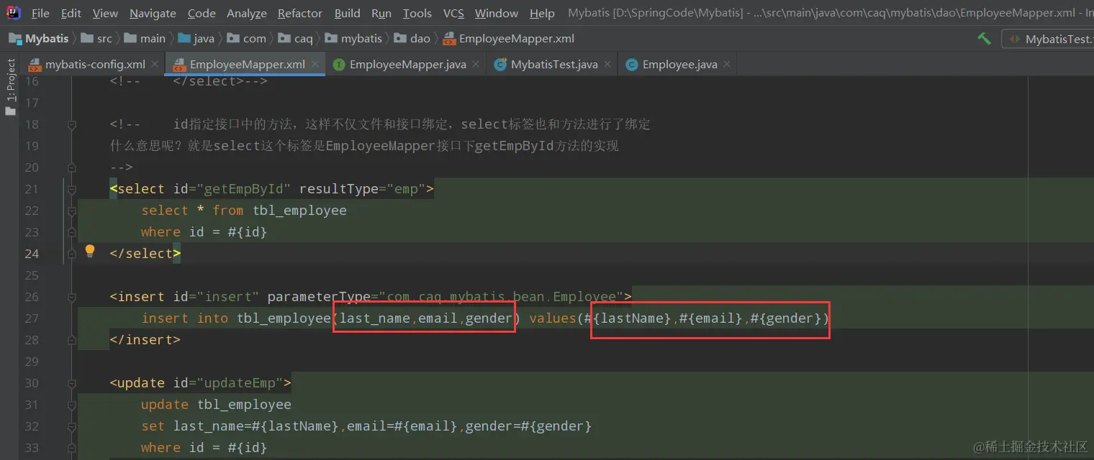The image size is (1094, 460).
Task: Open the Tools menu
Action: point(417,13)
